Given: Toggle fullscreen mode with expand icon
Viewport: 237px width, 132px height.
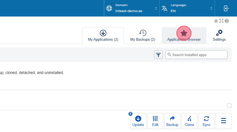Looking at the screenshot, I should (221, 21).
